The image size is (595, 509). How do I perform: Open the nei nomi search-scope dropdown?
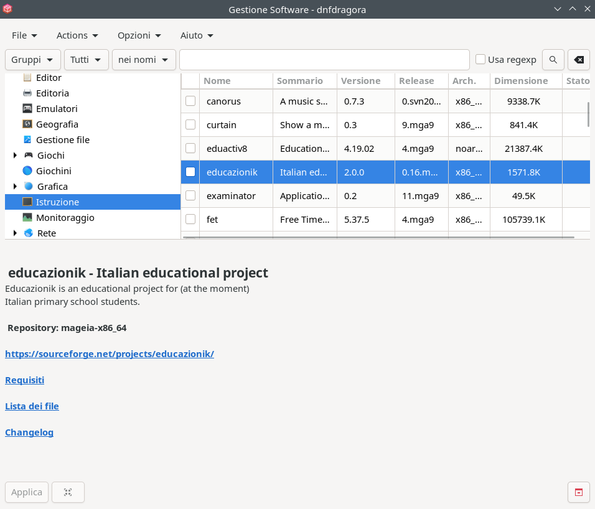pyautogui.click(x=144, y=60)
